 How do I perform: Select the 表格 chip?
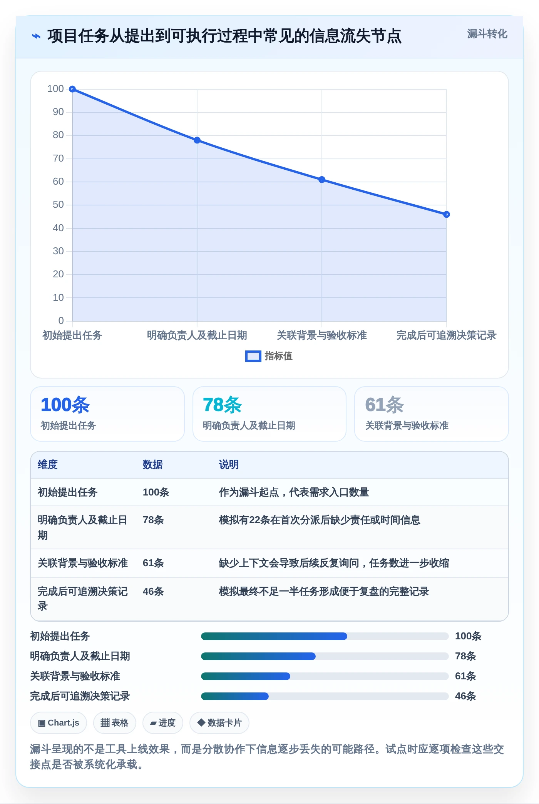click(x=115, y=723)
